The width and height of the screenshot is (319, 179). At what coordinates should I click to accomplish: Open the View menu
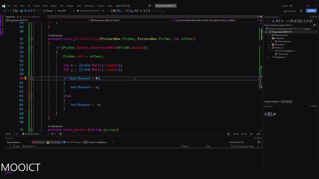22,6
